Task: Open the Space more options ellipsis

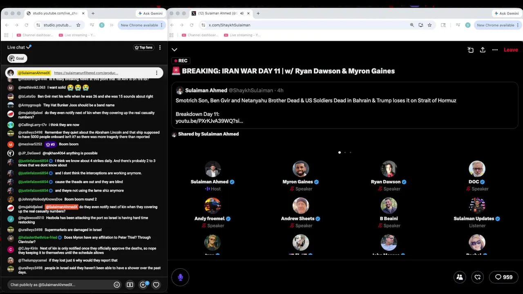Action: 495,50
